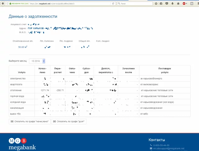Click the magnifier icon in search box
199x151 pixels.
[119, 3]
